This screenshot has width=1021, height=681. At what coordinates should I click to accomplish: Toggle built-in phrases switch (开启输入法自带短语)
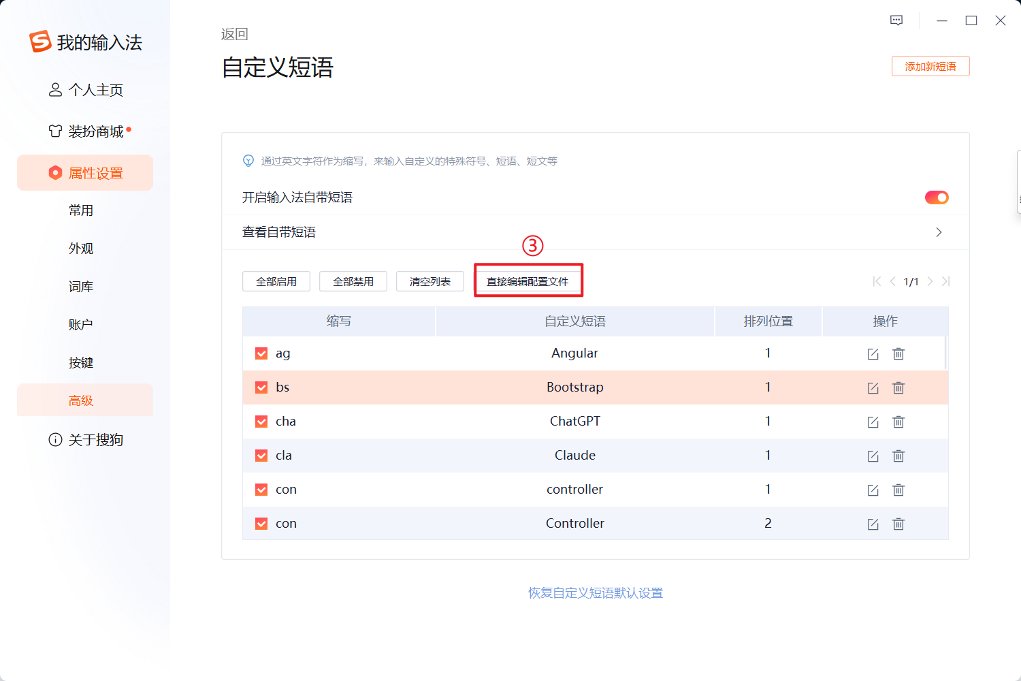tap(937, 197)
